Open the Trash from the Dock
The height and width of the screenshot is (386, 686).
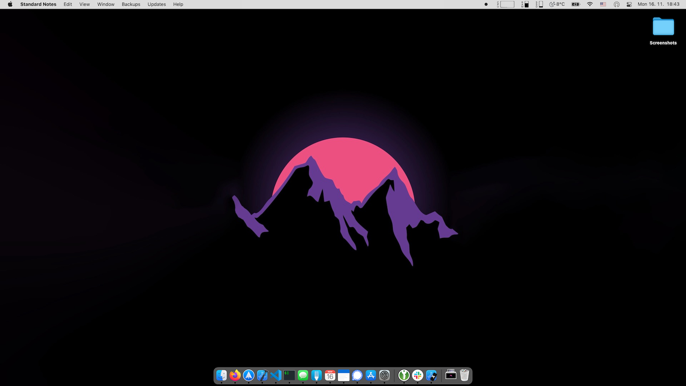tap(464, 375)
